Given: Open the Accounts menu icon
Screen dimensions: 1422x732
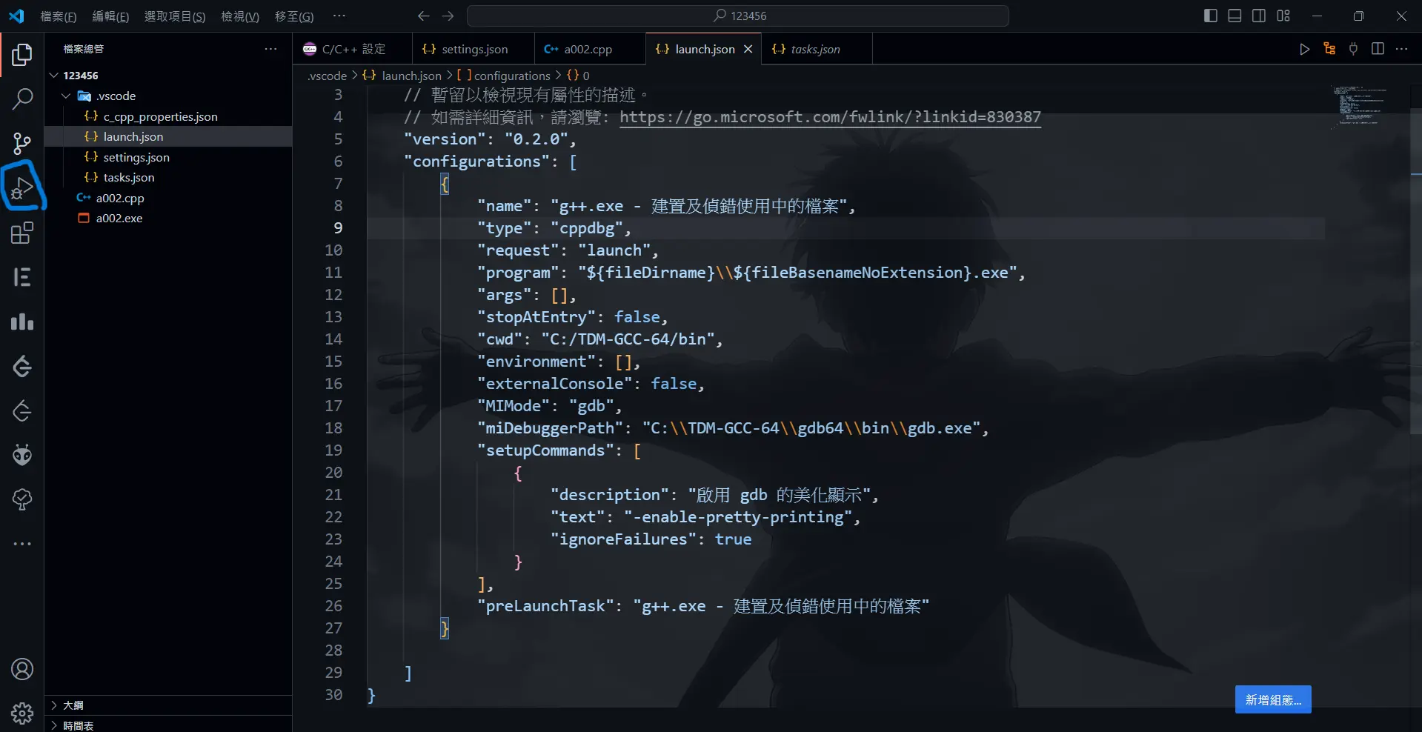Looking at the screenshot, I should (x=22, y=669).
